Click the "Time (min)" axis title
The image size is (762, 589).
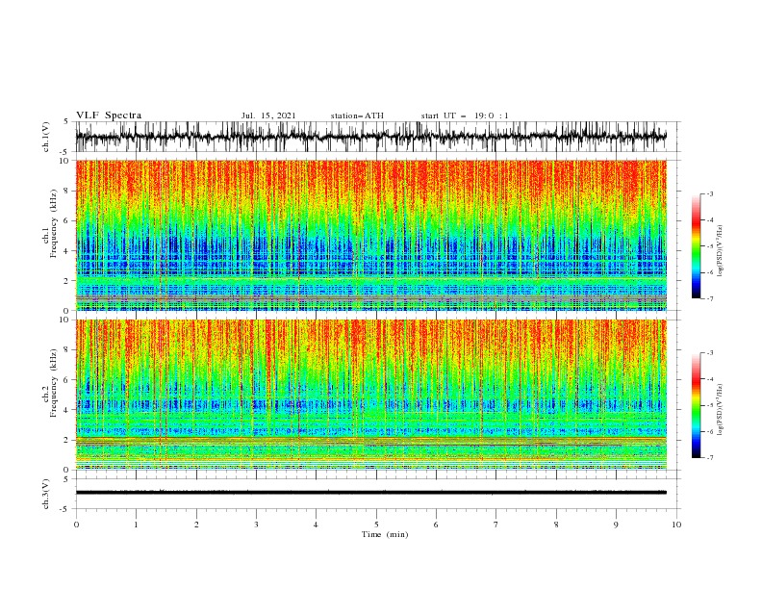click(x=385, y=534)
